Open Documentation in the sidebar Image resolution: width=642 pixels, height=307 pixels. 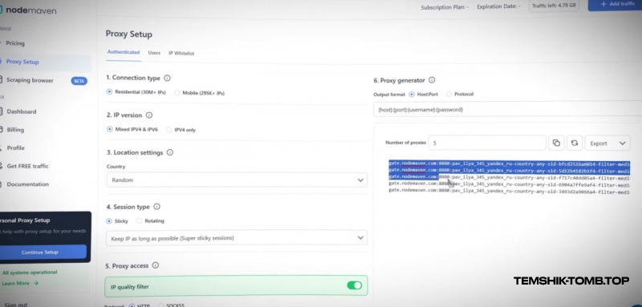pyautogui.click(x=27, y=184)
